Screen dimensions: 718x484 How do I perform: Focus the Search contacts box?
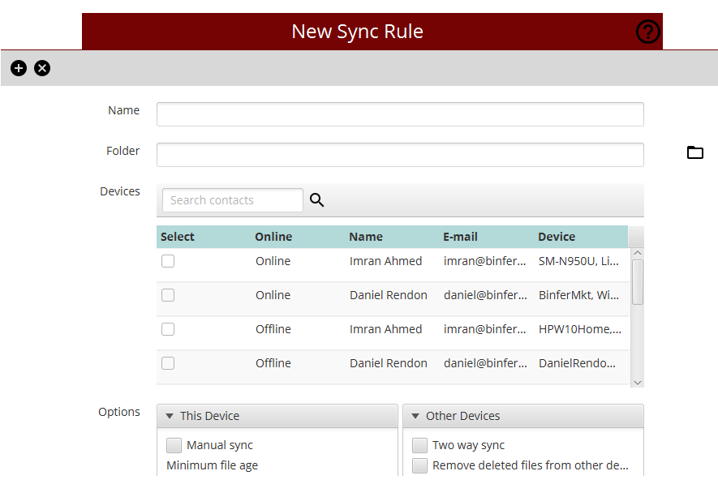tap(233, 200)
